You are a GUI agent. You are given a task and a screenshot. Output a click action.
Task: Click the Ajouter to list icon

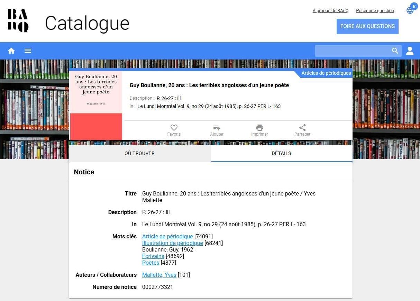coord(217,128)
